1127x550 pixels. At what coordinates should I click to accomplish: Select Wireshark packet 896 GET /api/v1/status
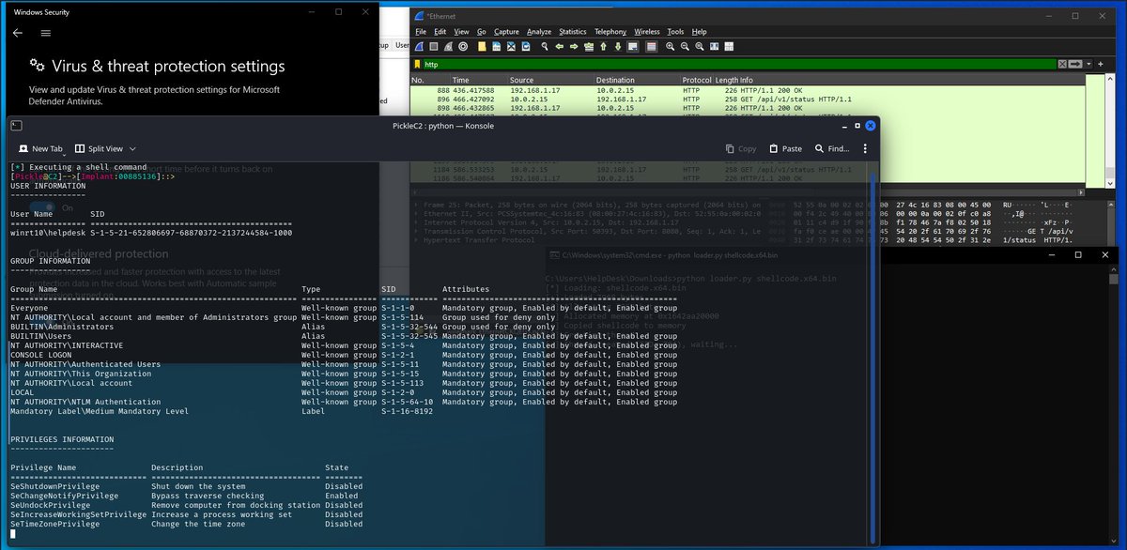tap(747, 99)
